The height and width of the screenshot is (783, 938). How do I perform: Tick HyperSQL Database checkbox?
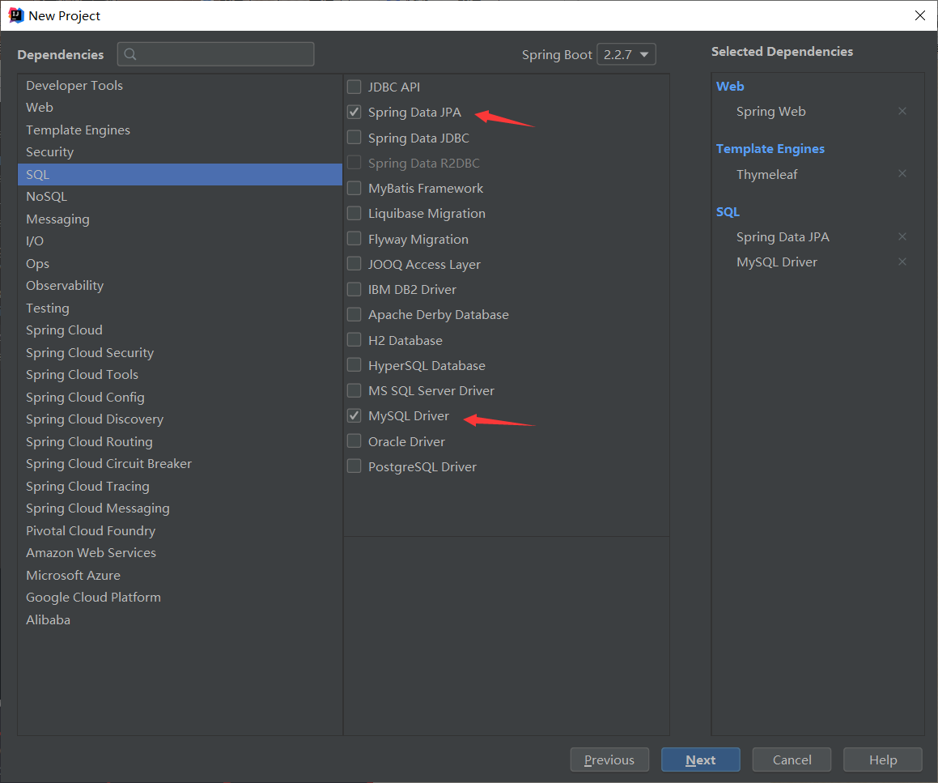[x=354, y=365]
